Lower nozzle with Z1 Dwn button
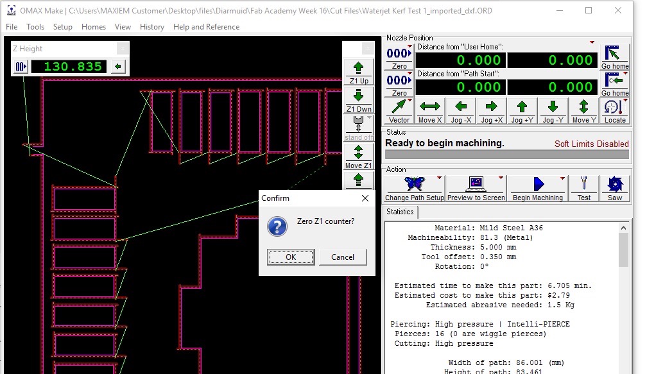The height and width of the screenshot is (374, 672). pyautogui.click(x=358, y=100)
